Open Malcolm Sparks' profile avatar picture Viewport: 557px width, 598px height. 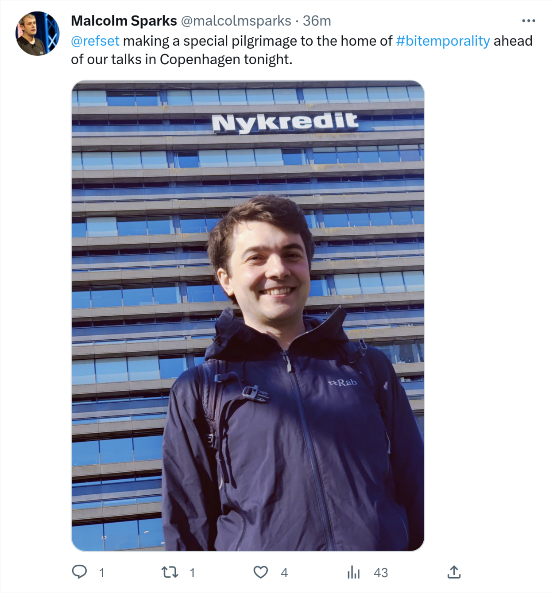38,33
